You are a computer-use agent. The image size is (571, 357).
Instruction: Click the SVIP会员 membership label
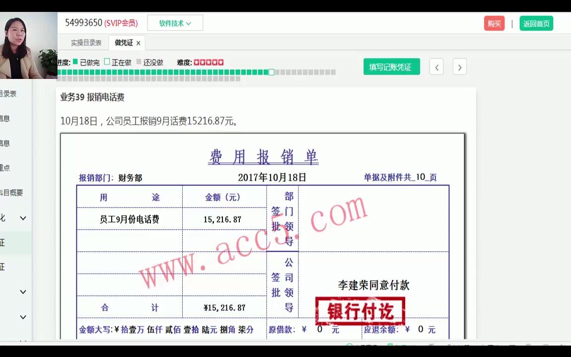click(122, 23)
